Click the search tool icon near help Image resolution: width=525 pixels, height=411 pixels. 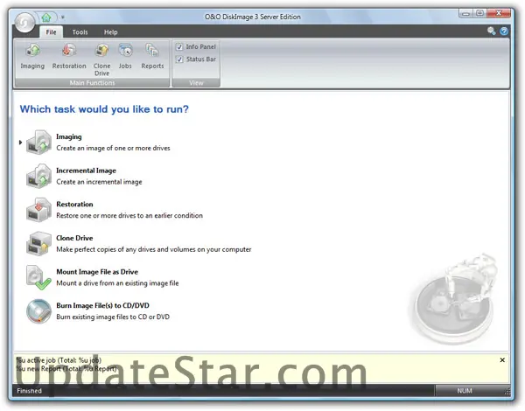(x=491, y=31)
